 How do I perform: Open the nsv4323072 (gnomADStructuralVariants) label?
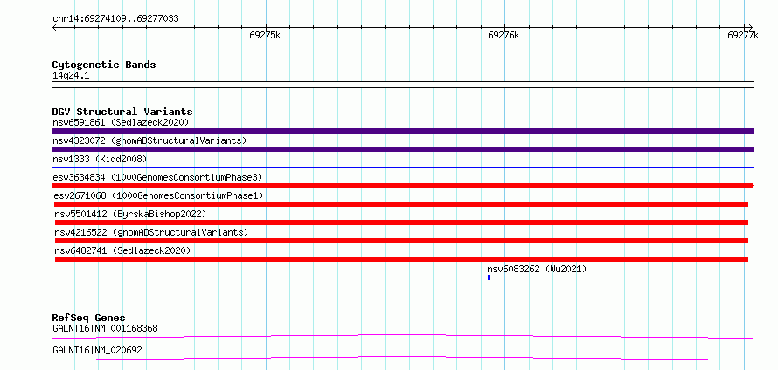coord(149,140)
